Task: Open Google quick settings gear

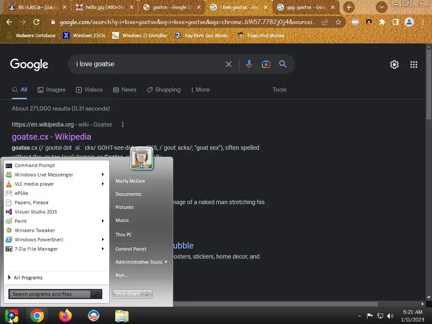Action: 394,65
